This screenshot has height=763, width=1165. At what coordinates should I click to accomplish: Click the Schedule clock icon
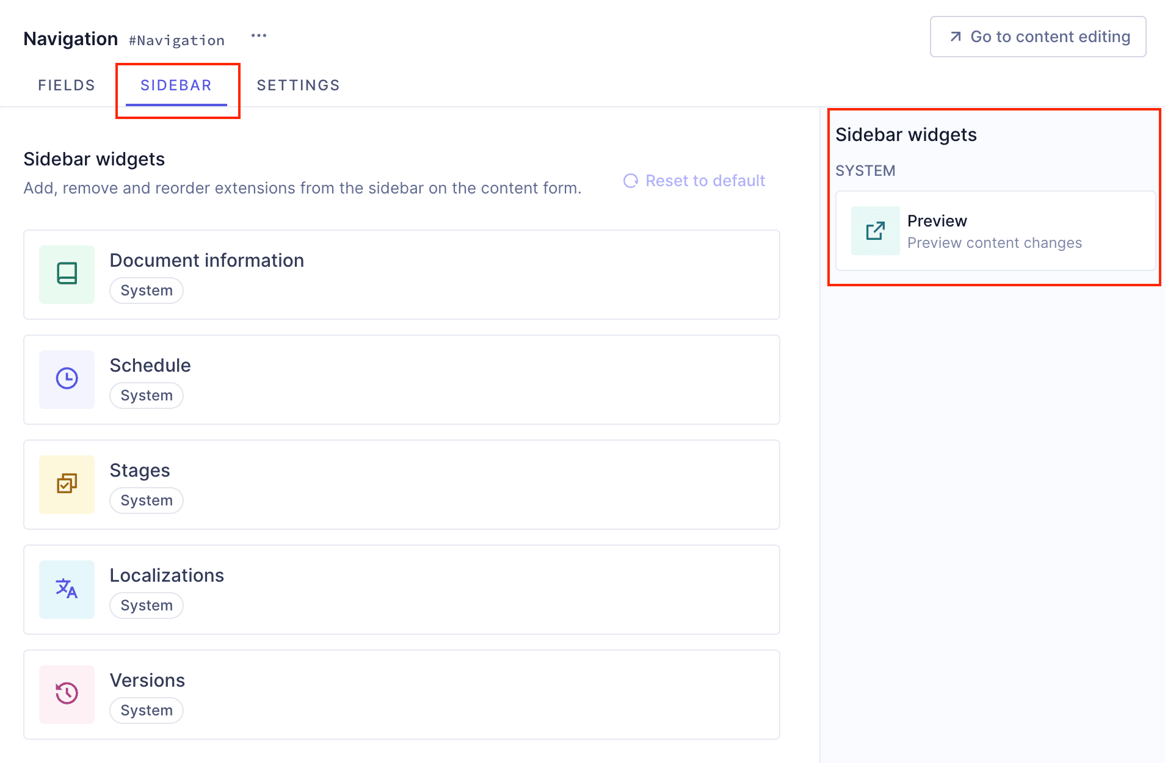67,379
